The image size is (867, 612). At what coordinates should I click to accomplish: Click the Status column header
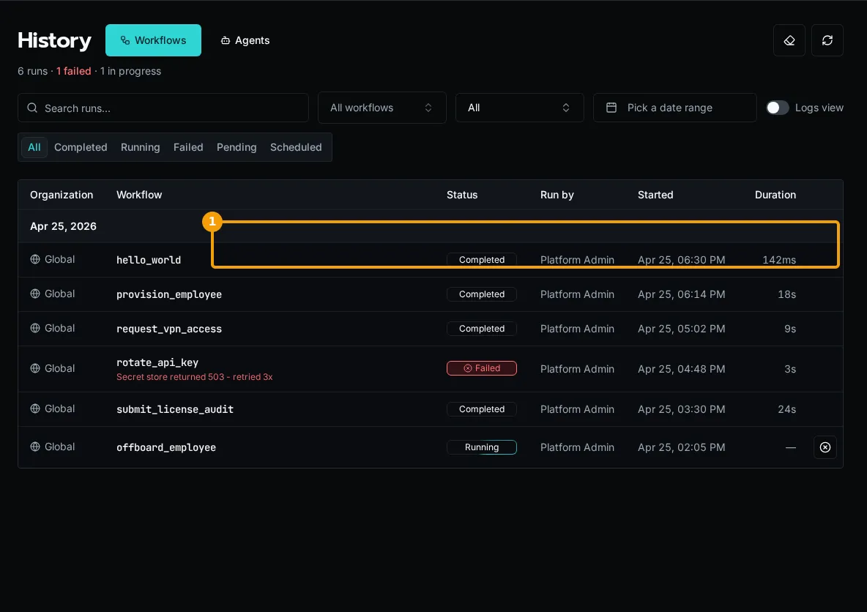(x=462, y=195)
